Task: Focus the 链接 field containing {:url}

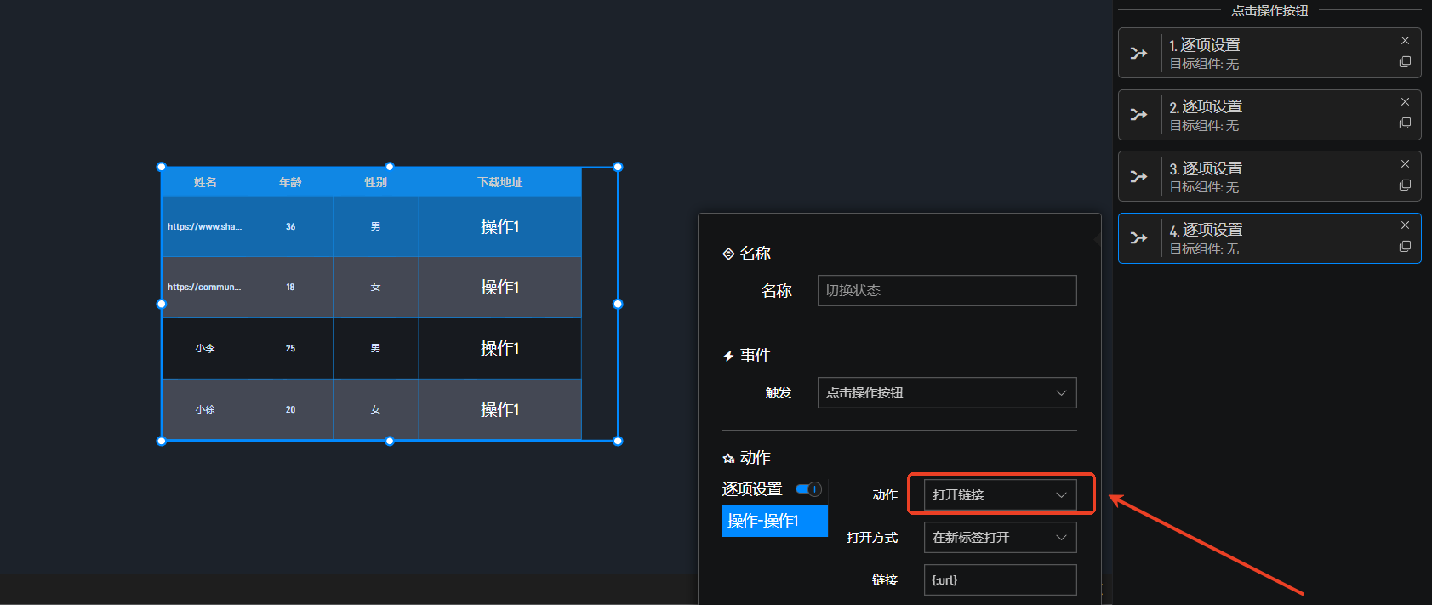Action: tap(1000, 580)
